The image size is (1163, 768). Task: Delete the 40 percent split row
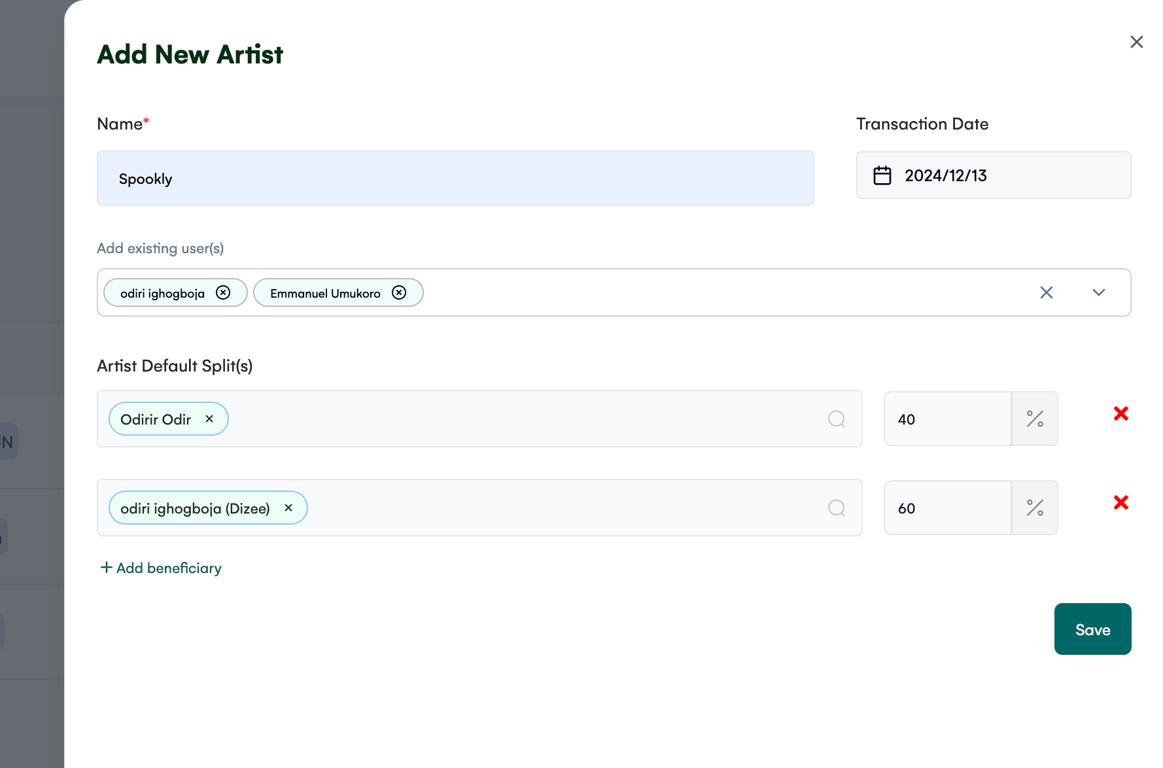[x=1121, y=413]
